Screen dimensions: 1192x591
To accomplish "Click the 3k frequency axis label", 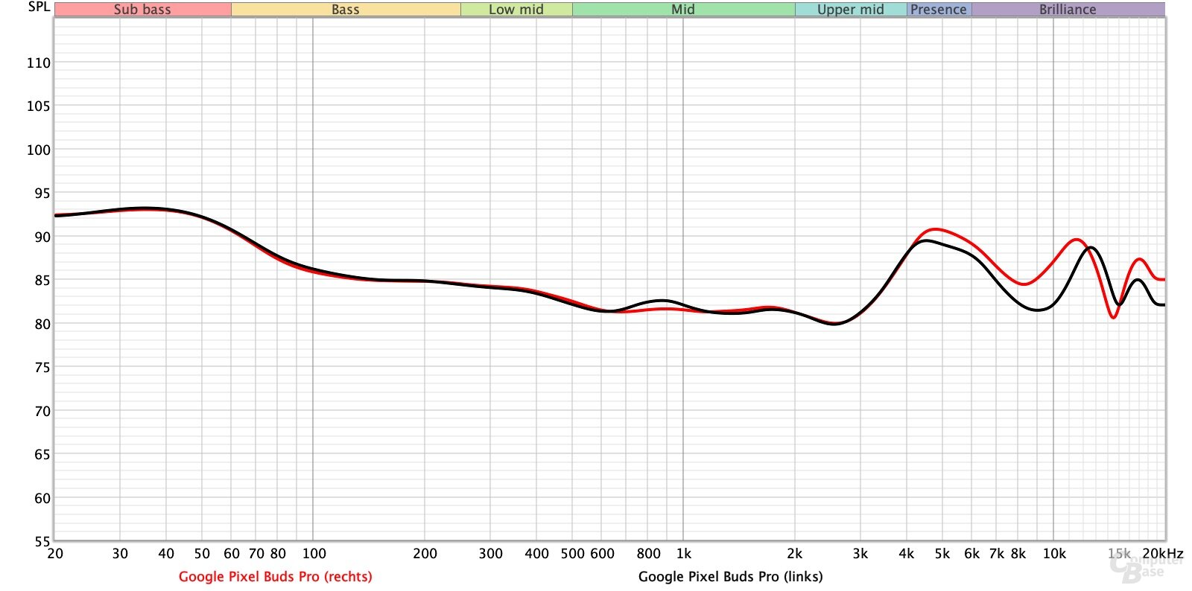I will point(860,554).
